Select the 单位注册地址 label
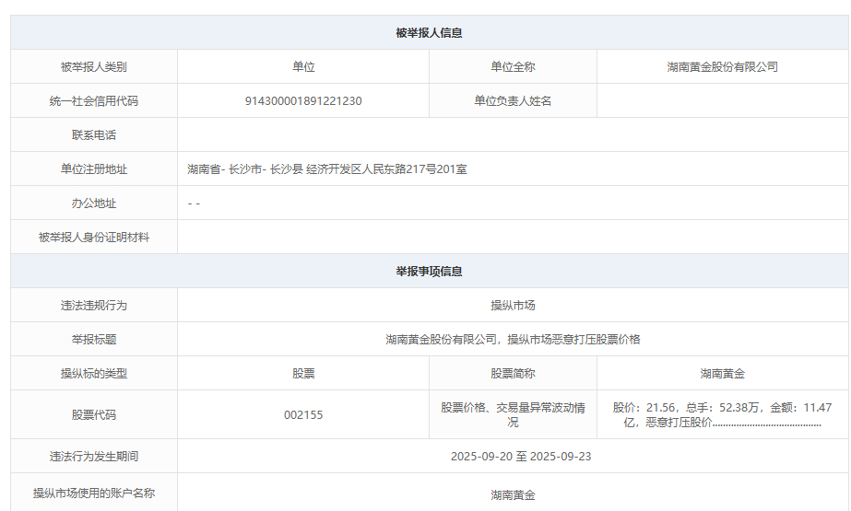The height and width of the screenshot is (511, 851). click(94, 169)
